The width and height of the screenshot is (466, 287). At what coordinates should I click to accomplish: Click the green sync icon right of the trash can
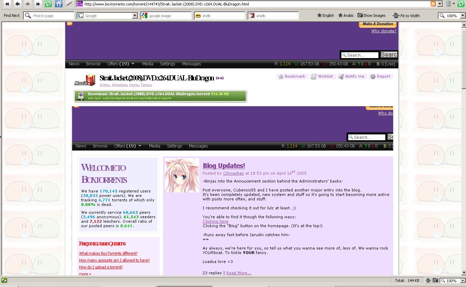[461, 4]
